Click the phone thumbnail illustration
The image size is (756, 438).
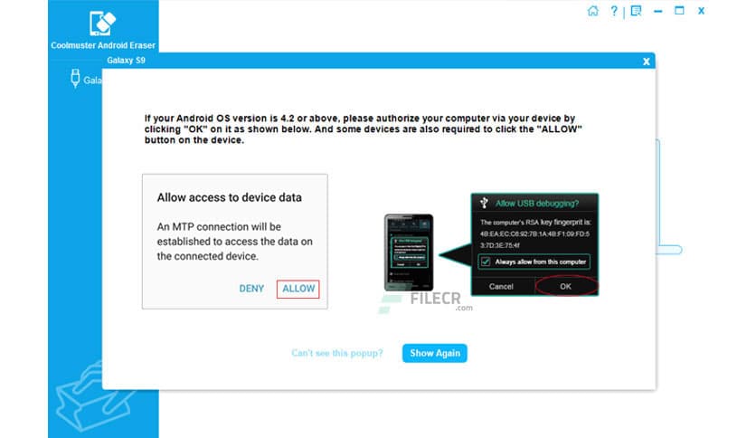point(409,252)
